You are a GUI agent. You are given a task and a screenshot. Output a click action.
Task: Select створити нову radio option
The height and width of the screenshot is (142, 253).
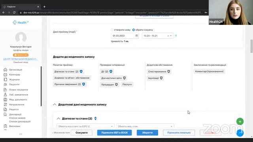coord(112,30)
